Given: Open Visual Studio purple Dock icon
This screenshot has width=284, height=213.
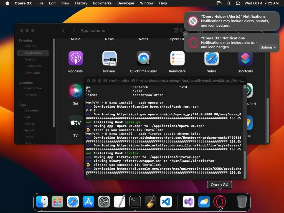Looking at the screenshot, I should [x=189, y=202].
